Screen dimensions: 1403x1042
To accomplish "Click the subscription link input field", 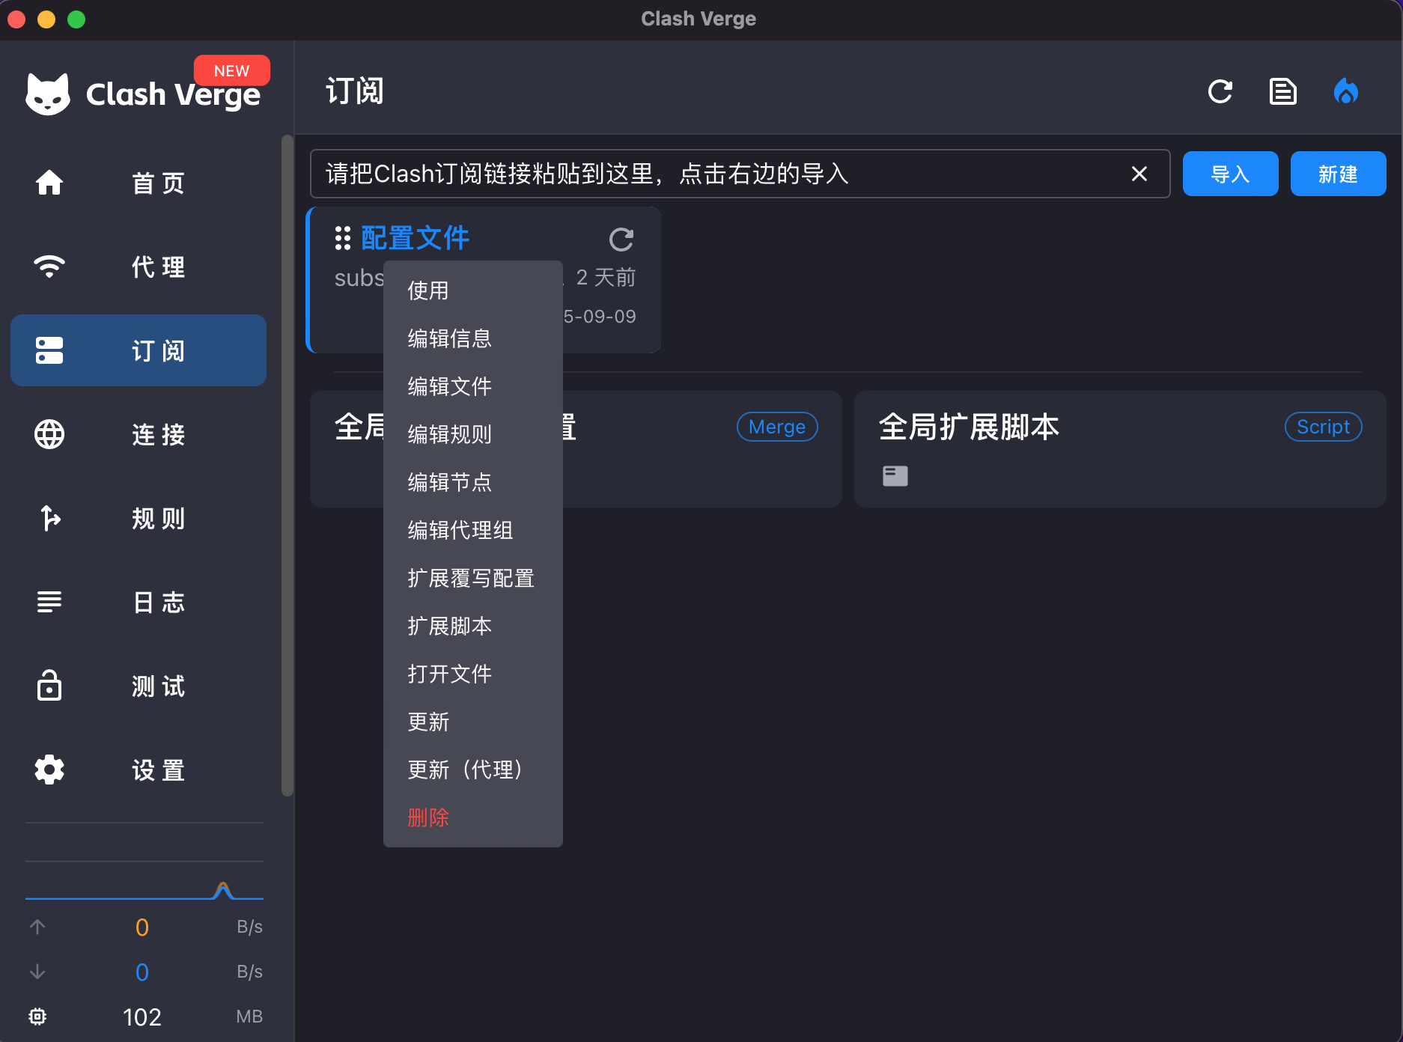I will click(x=719, y=174).
